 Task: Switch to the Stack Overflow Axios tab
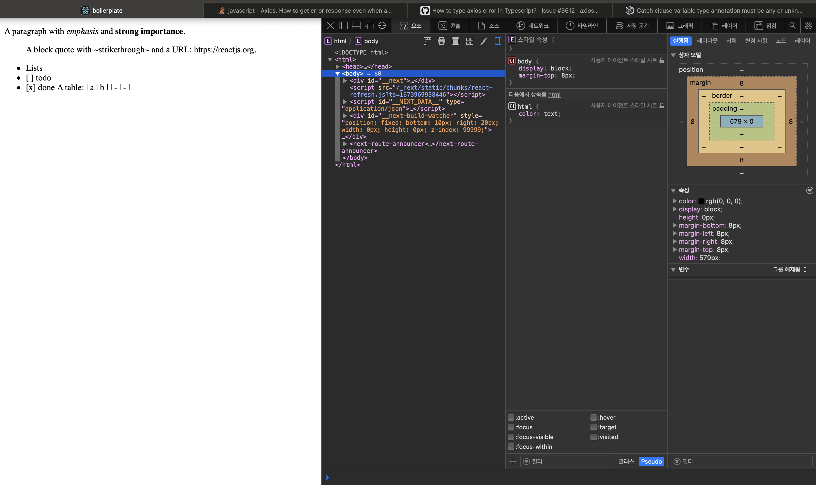coord(306,11)
